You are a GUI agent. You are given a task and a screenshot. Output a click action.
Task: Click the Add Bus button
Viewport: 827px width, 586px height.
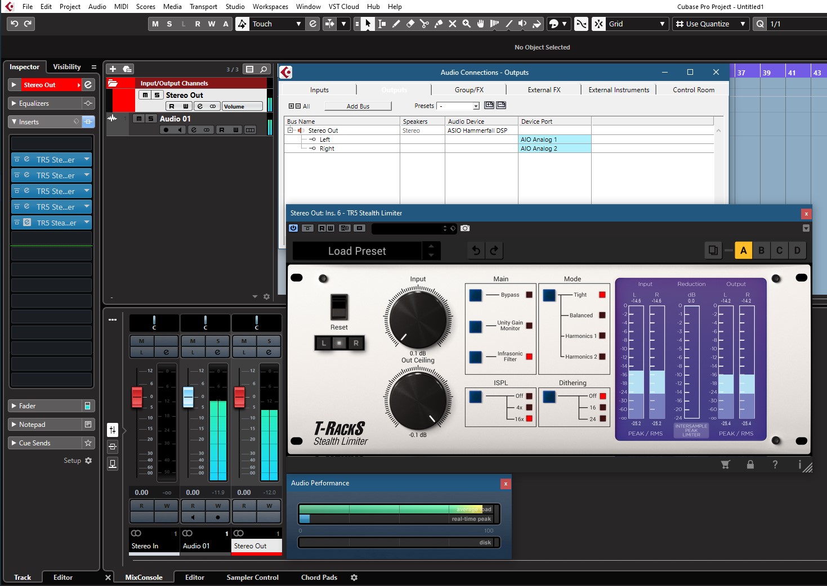(x=358, y=106)
